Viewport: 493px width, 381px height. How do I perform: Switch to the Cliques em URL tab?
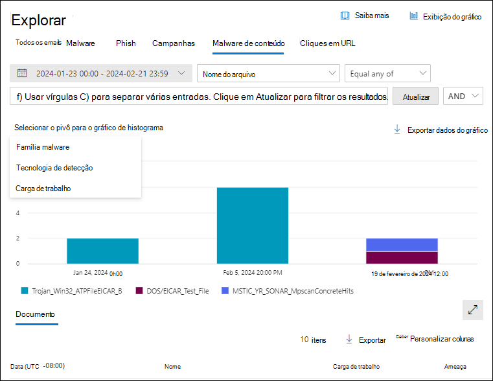pyautogui.click(x=327, y=43)
